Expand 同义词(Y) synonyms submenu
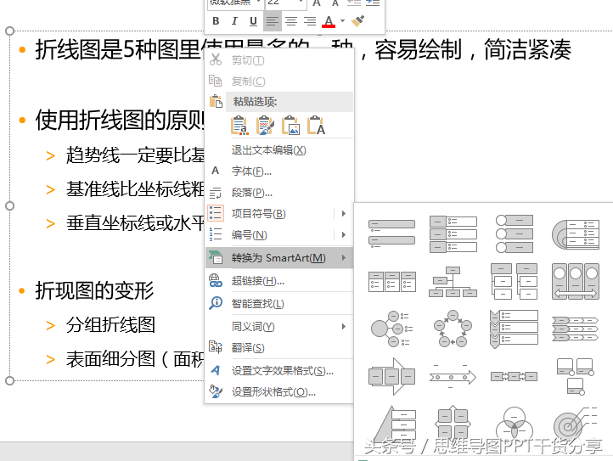The width and height of the screenshot is (613, 461). coord(279,326)
